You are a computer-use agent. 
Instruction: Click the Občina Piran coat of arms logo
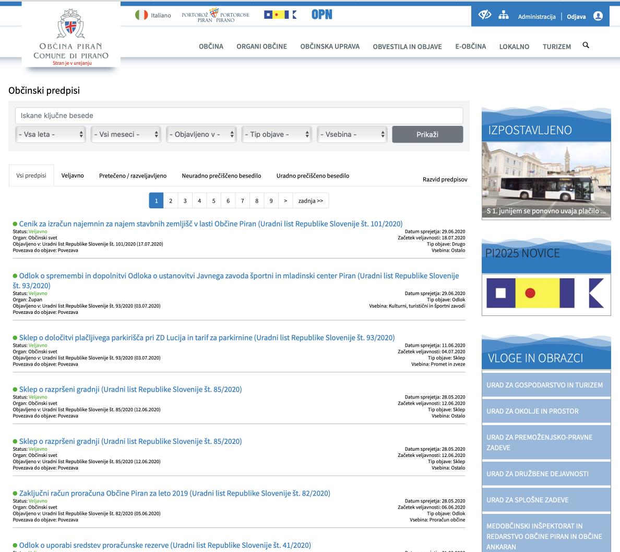point(71,24)
